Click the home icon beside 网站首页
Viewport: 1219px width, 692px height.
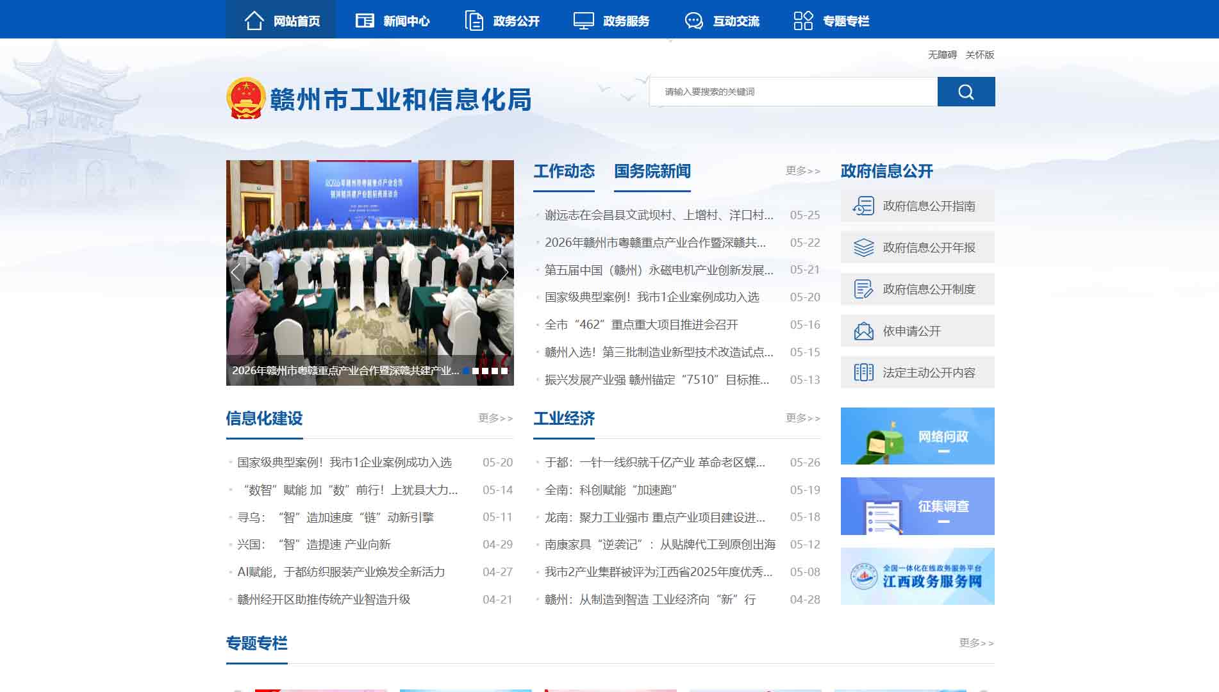tap(254, 21)
